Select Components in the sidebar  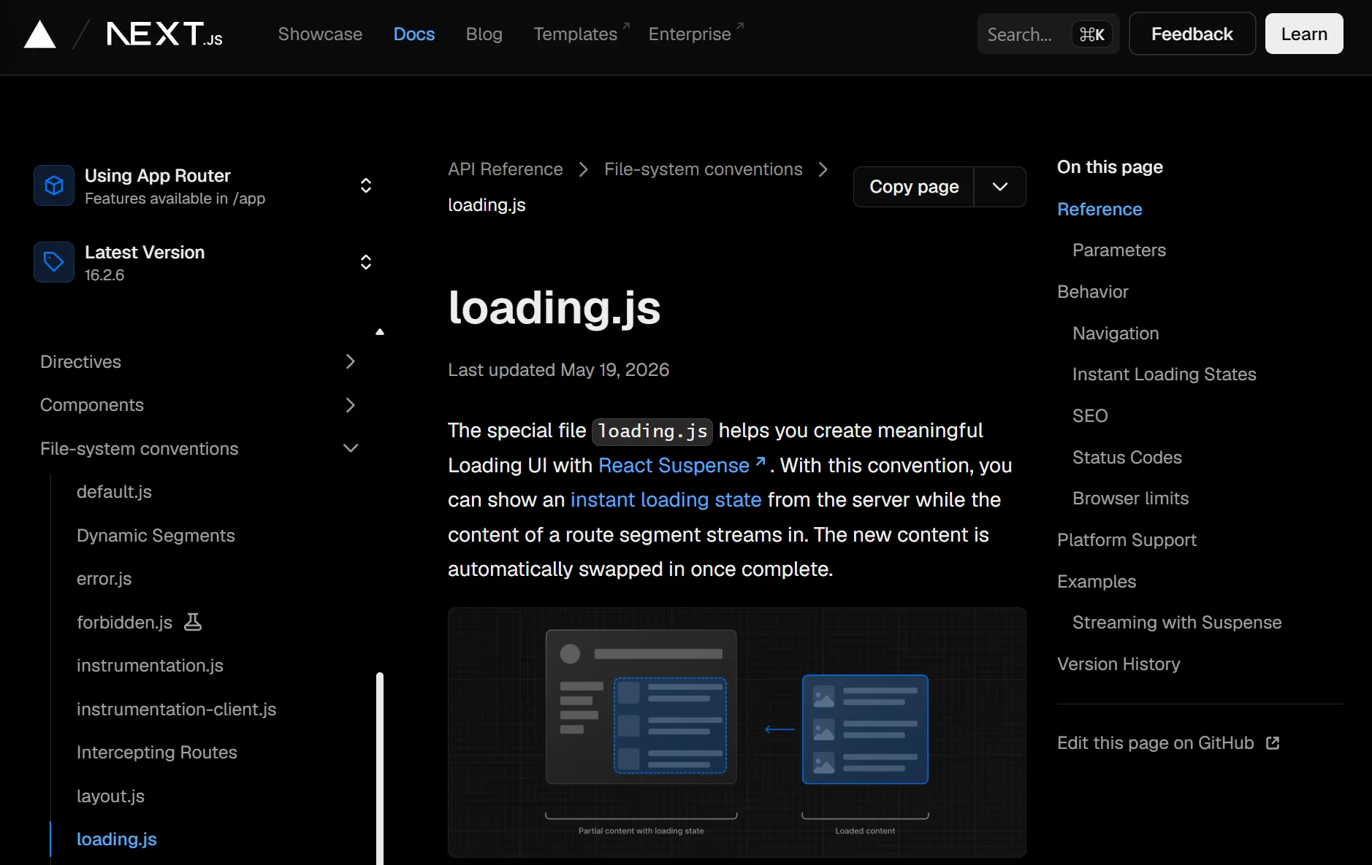click(92, 405)
